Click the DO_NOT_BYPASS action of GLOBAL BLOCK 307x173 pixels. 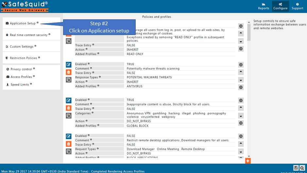(x=139, y=121)
